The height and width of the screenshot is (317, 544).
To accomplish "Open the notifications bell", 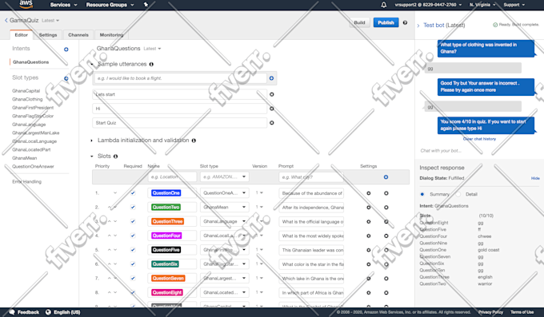I will coord(383,5).
